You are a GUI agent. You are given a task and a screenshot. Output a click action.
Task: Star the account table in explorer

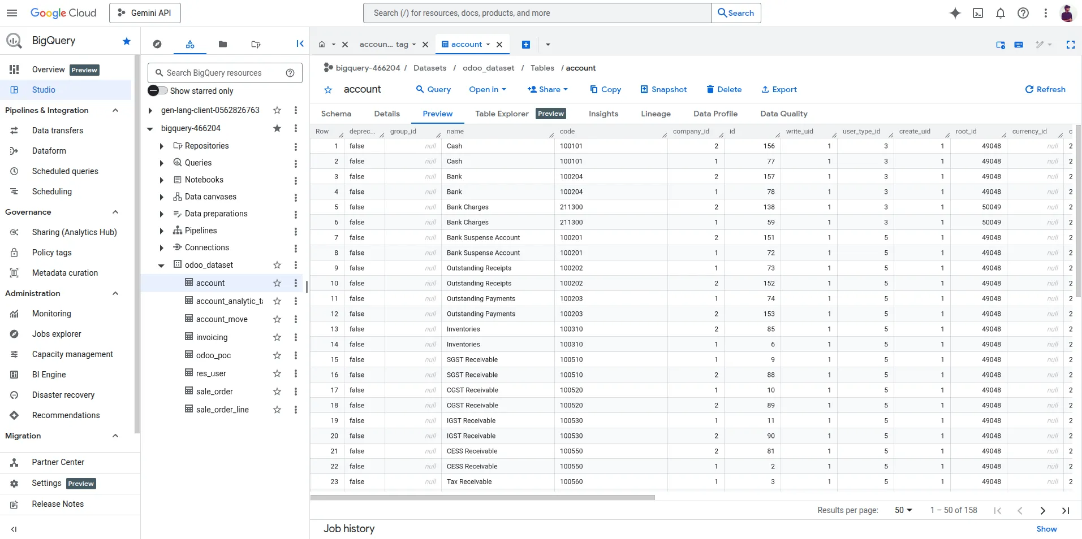[x=277, y=283]
